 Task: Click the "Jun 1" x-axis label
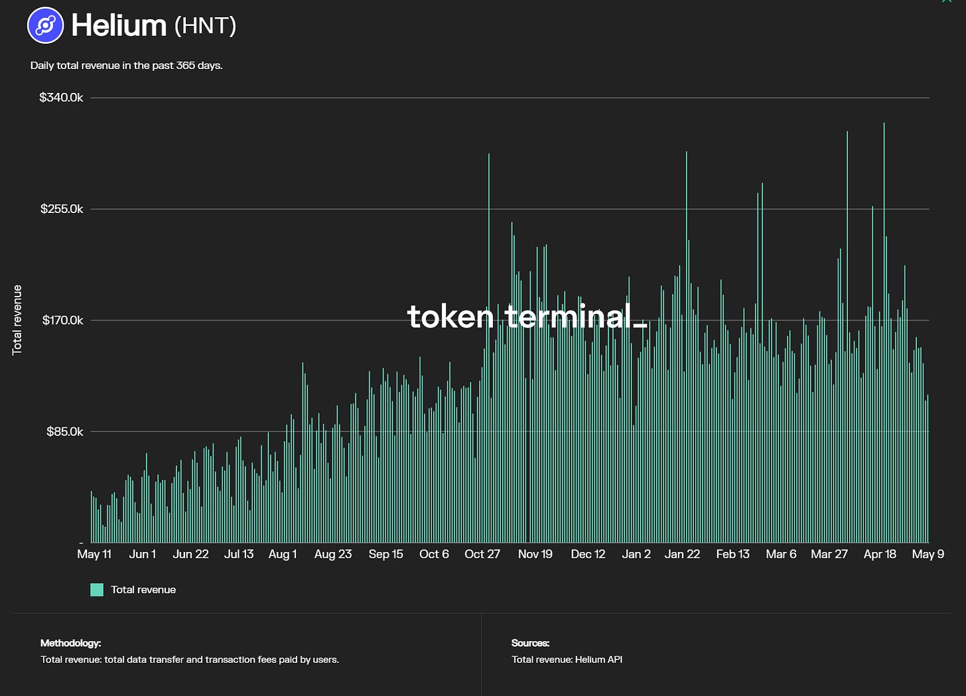pos(143,554)
